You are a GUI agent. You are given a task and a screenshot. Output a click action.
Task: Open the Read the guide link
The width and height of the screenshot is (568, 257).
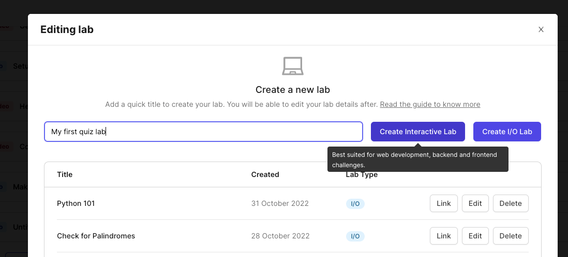(430, 104)
